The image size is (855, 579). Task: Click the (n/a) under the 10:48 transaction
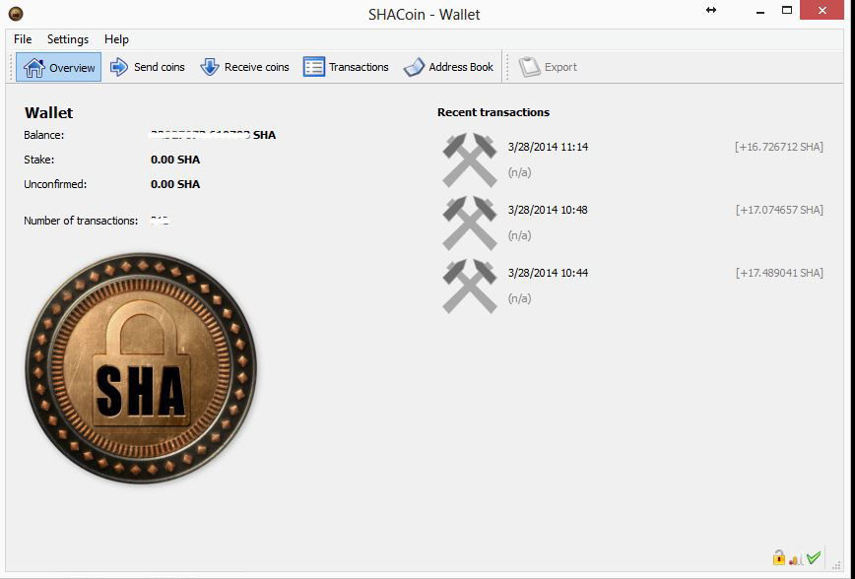coord(519,235)
